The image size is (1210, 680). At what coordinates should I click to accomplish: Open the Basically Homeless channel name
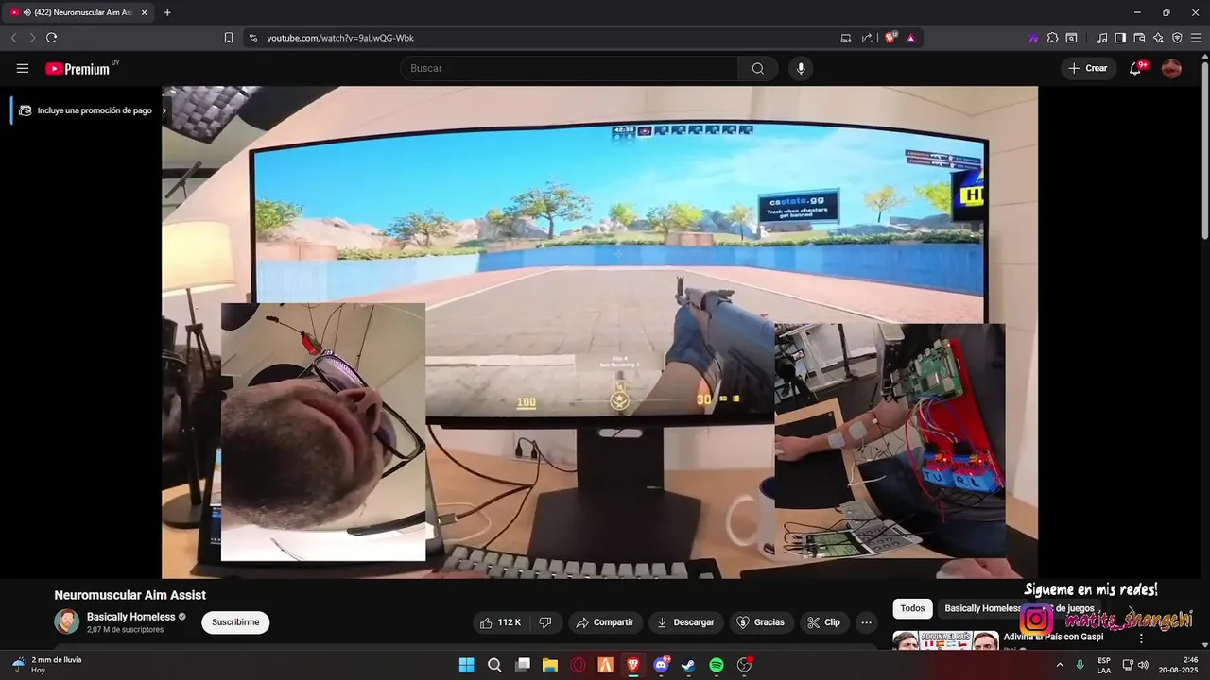pyautogui.click(x=130, y=617)
